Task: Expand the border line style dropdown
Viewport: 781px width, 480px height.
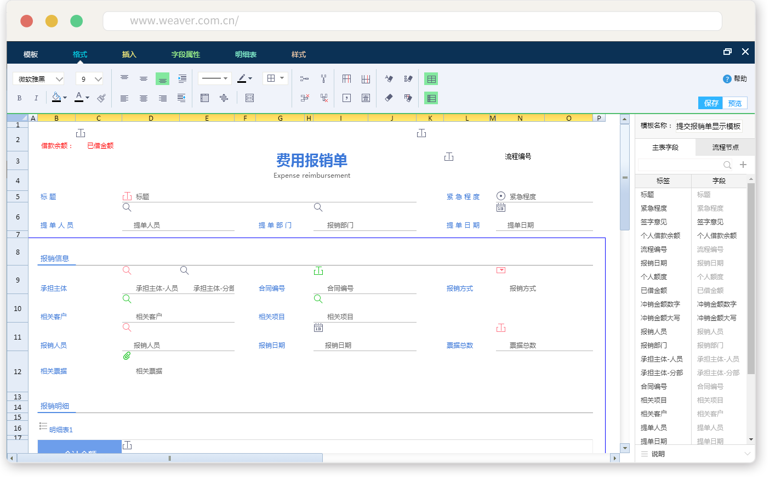Action: tap(215, 78)
